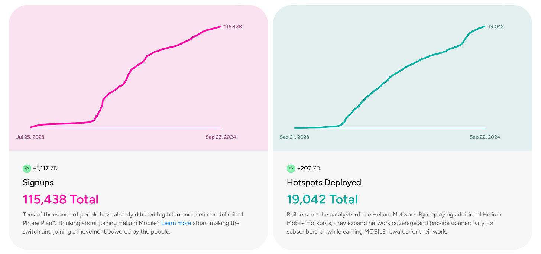Viewport: 541px width, 254px height.
Task: Click the 115,438 label at pink line's end
Action: (x=233, y=27)
